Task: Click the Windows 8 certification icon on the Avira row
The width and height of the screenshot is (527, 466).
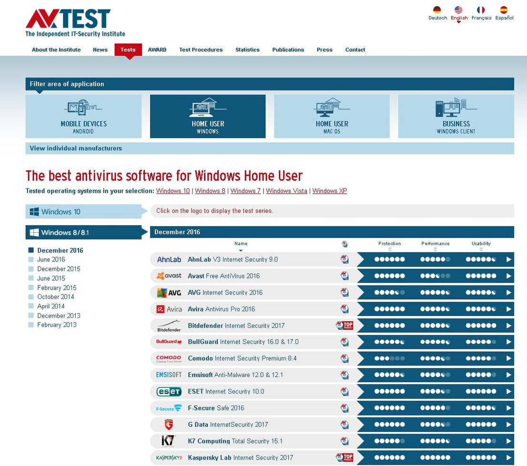Action: click(x=344, y=309)
